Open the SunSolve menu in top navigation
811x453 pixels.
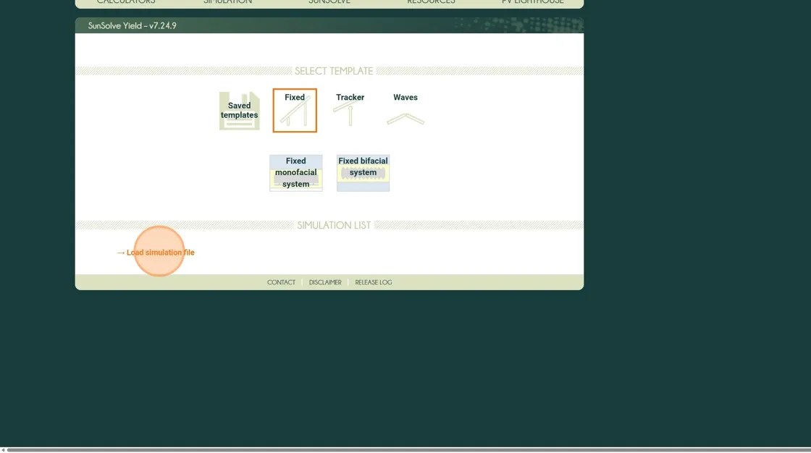click(329, 2)
